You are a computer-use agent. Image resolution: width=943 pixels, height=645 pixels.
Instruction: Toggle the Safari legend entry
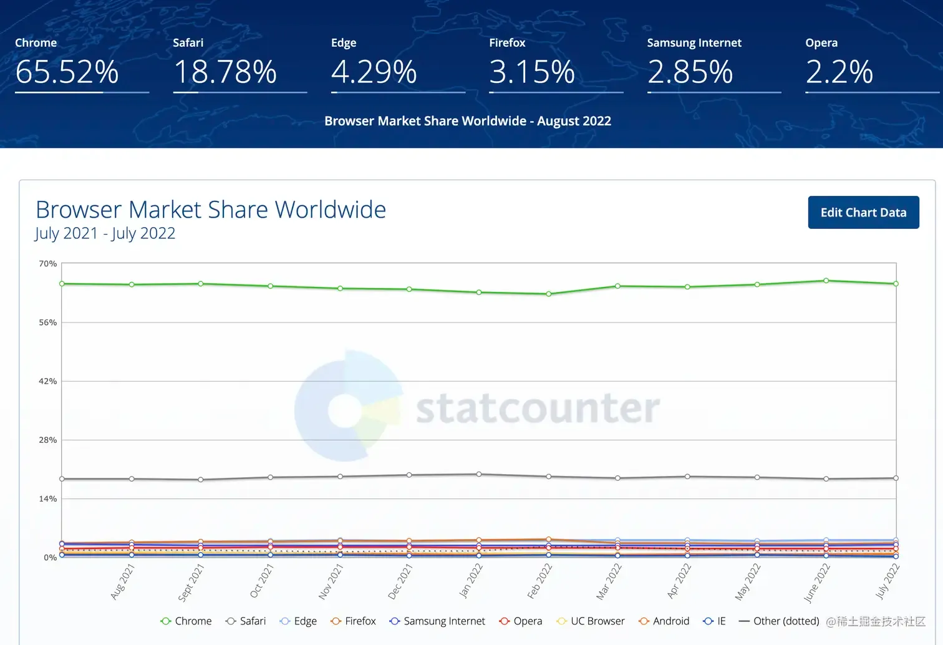246,621
